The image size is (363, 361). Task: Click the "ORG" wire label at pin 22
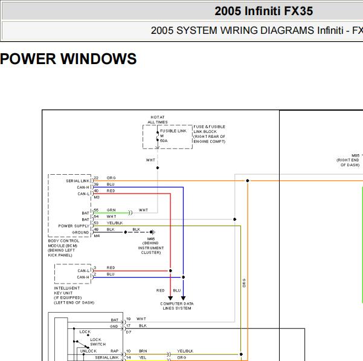point(111,178)
